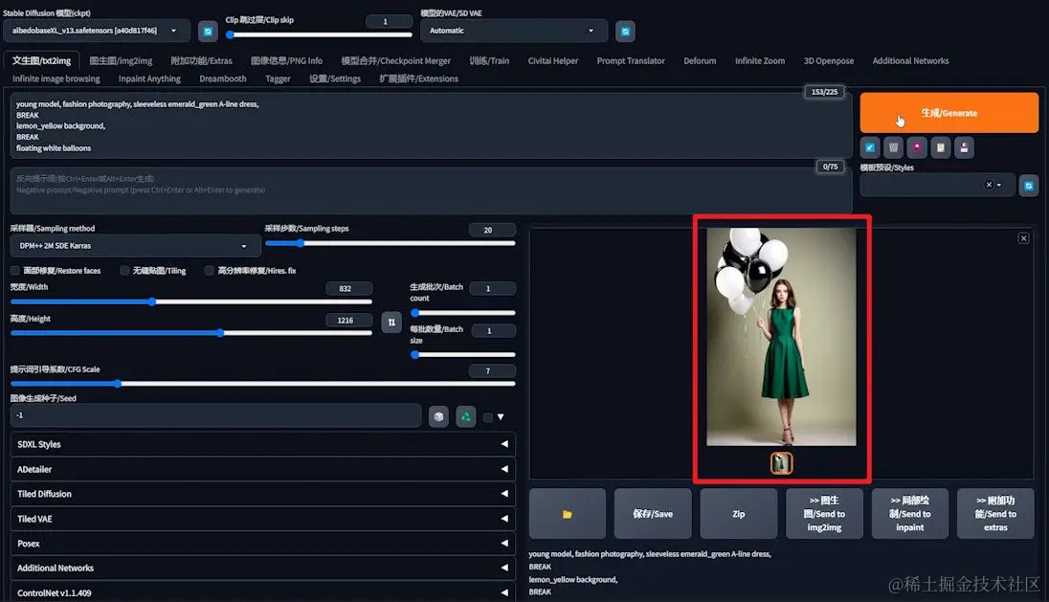
Task: Adjust the Clip skip slider
Action: coord(319,34)
